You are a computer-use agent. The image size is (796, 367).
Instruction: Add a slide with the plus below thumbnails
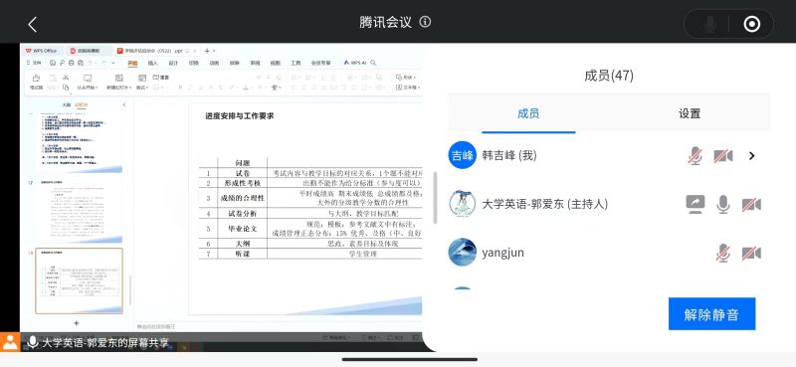coord(77,323)
